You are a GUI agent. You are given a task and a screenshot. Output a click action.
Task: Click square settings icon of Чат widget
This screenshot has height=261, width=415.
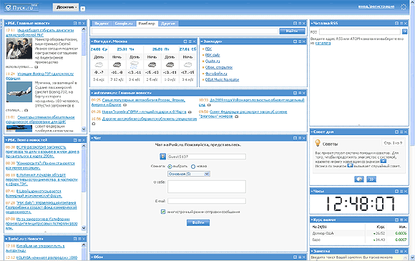tap(296, 138)
